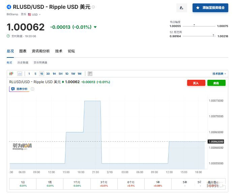The height and width of the screenshot is (194, 233).
Task: Open the price alert bell icon
Action: (181, 8)
